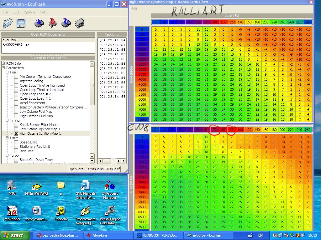Switch to the Aton-Line taskbar button
This screenshot has height=240, width=321.
point(108,235)
